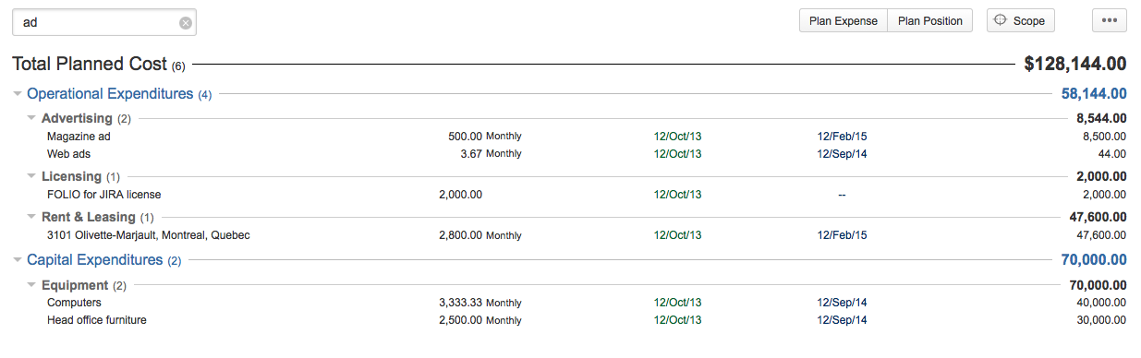
Task: Collapse the Capital Expenditures section
Action: 18,260
